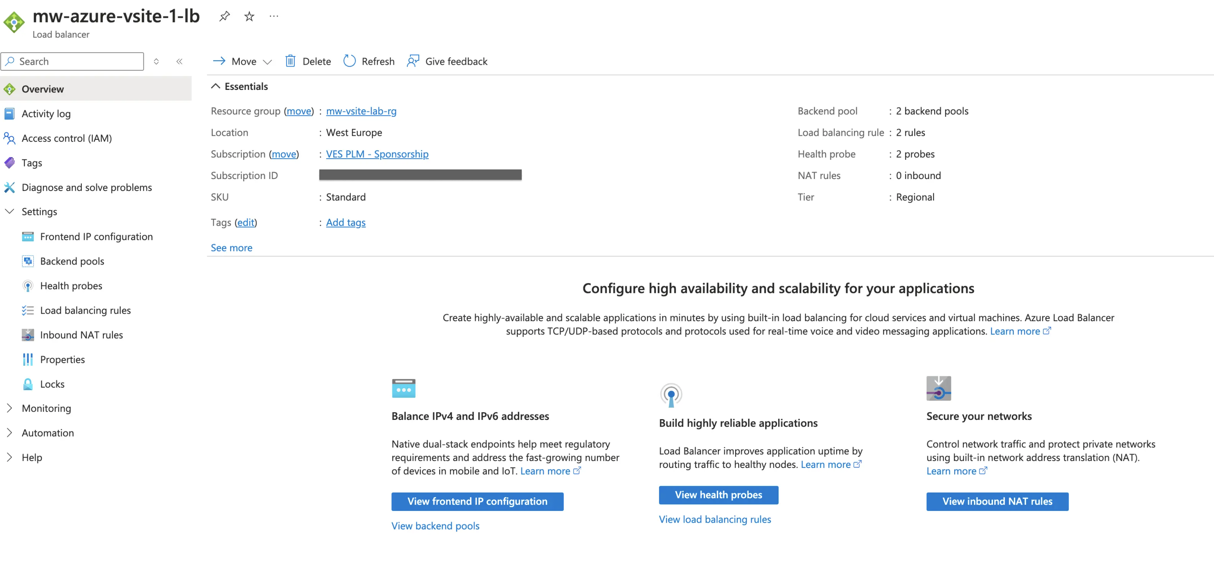The height and width of the screenshot is (573, 1214).
Task: Select the Give feedback icon
Action: [x=413, y=61]
